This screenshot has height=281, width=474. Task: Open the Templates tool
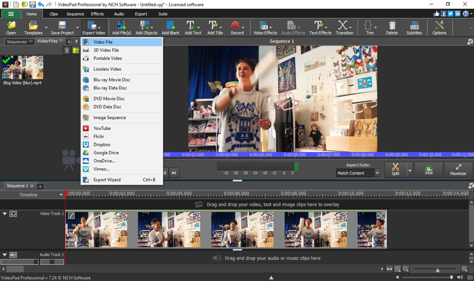pyautogui.click(x=33, y=28)
